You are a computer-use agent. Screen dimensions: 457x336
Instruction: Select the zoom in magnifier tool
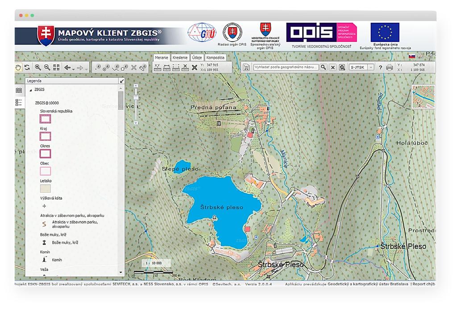(38, 67)
